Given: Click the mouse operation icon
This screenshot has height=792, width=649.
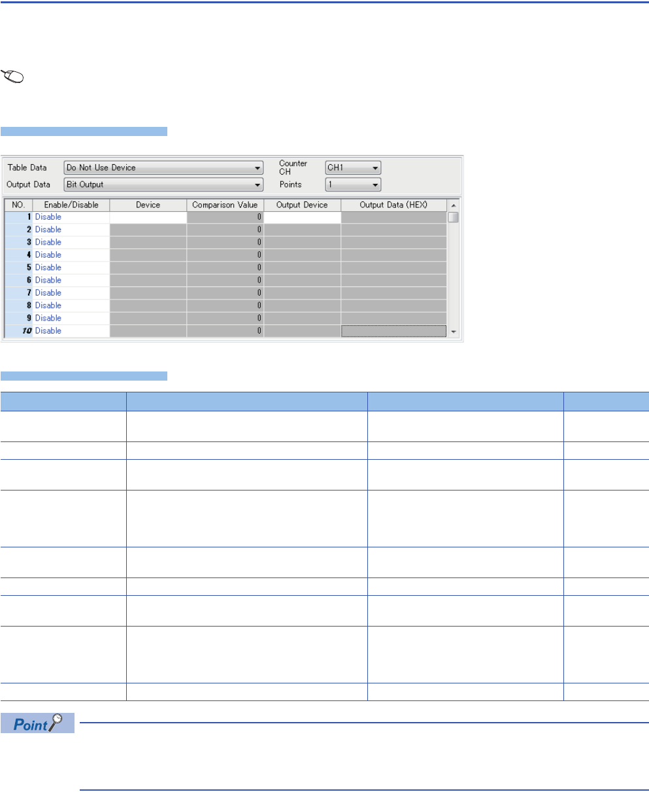Looking at the screenshot, I should pos(13,77).
